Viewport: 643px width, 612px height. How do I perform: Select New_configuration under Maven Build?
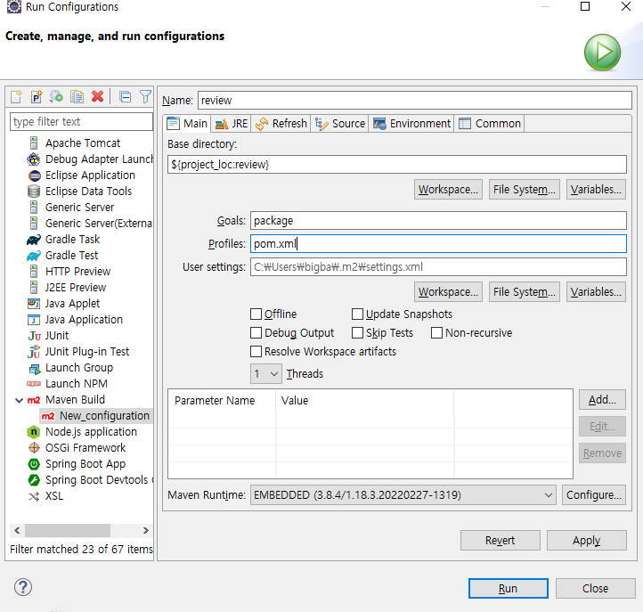click(x=95, y=415)
